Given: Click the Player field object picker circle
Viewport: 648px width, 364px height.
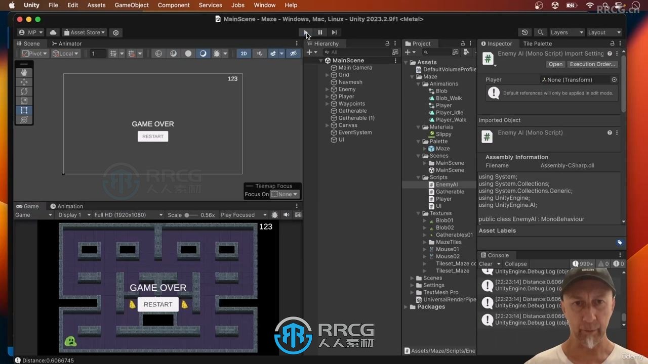Looking at the screenshot, I should point(614,80).
